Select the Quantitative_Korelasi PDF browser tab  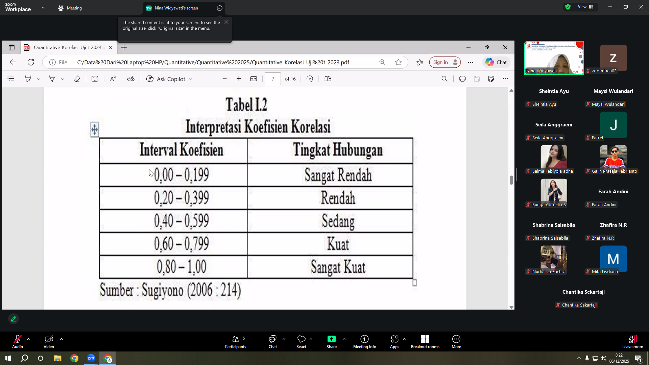coord(69,47)
